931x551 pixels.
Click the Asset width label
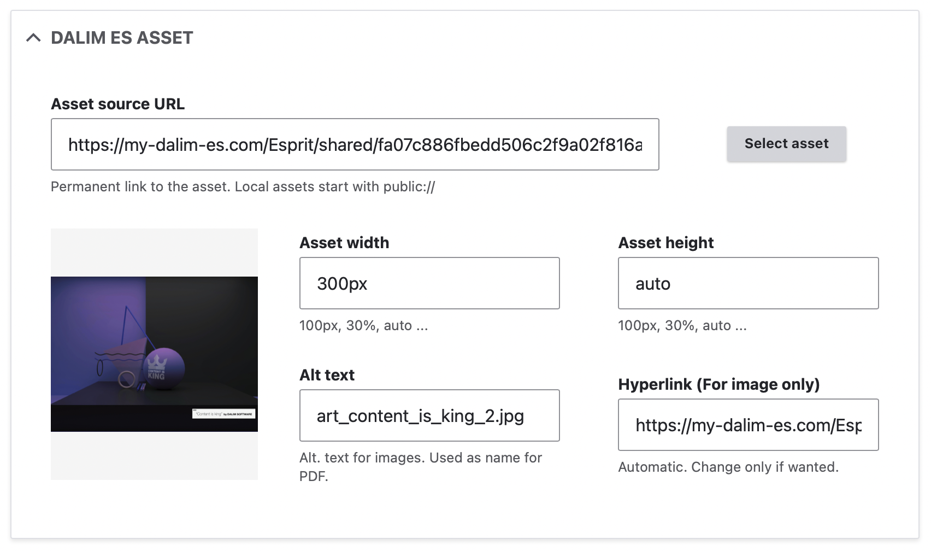[344, 243]
